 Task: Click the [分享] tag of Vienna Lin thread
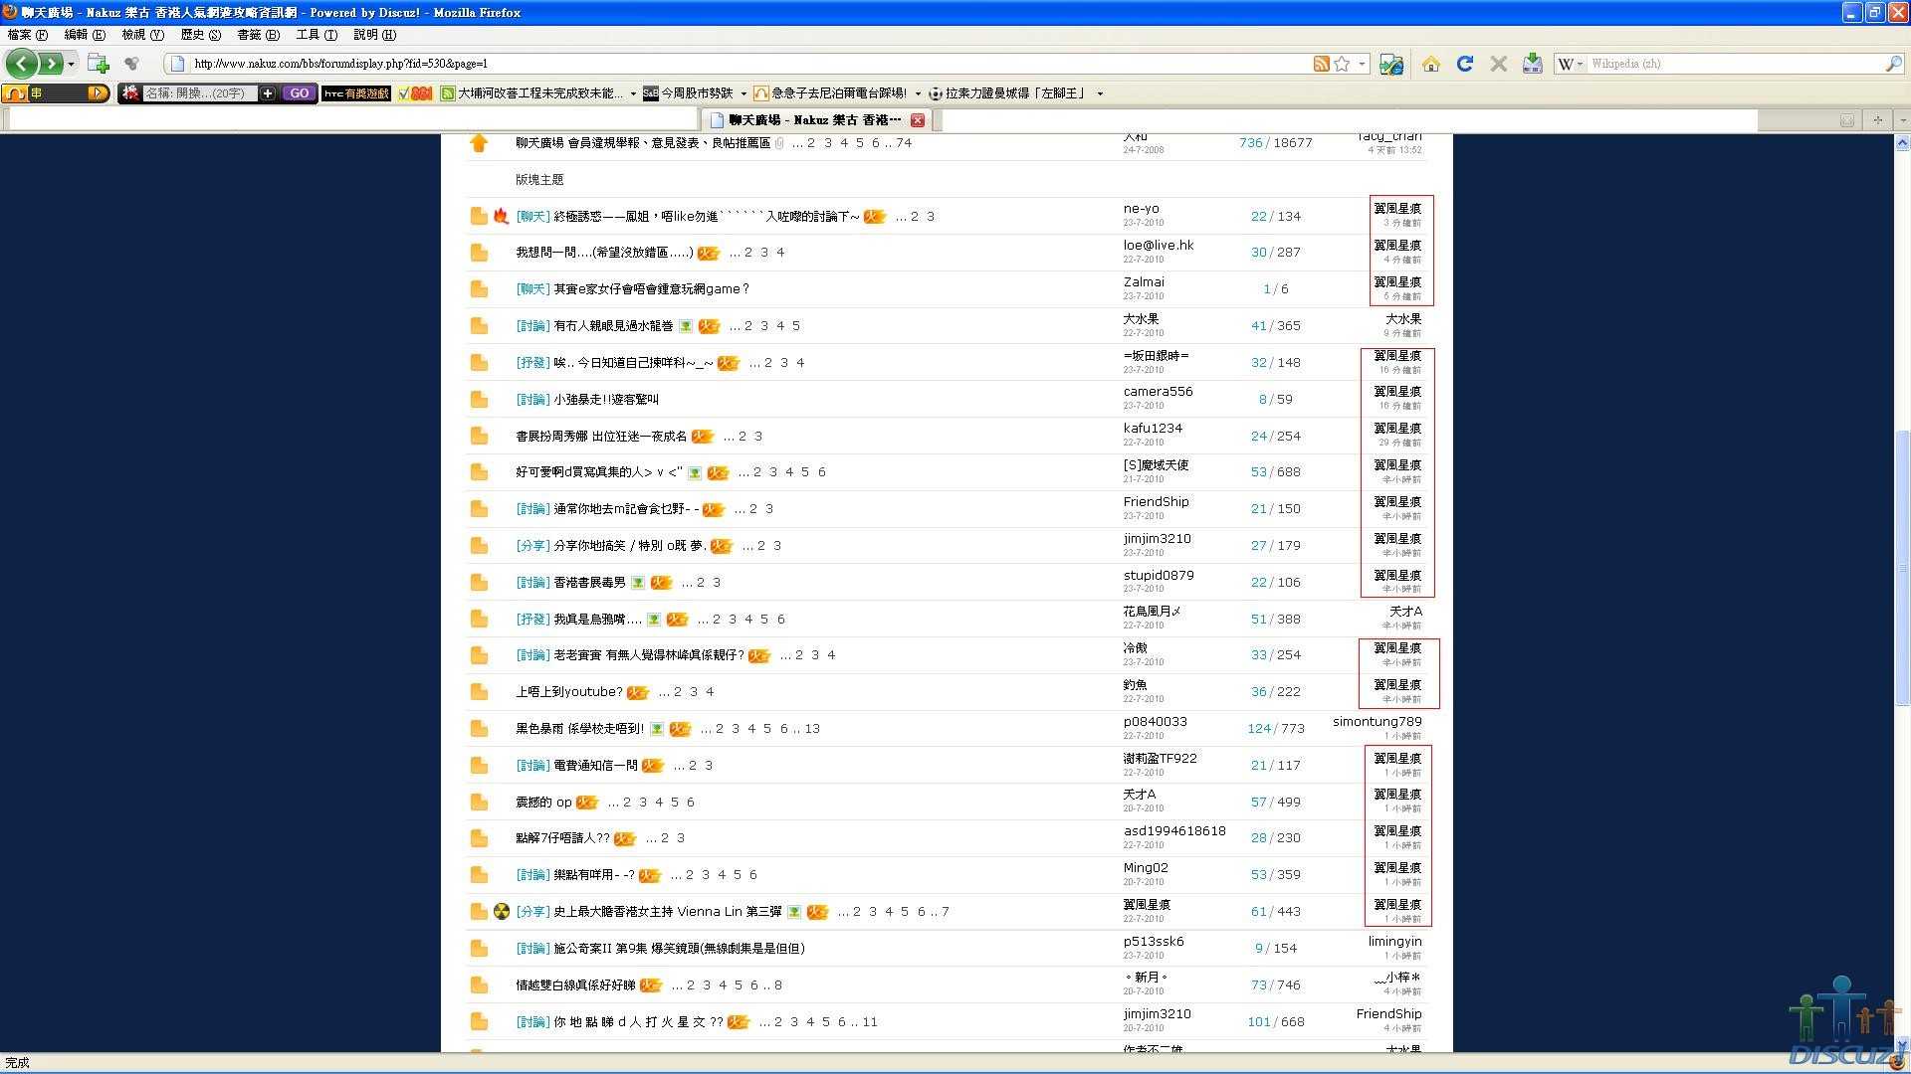click(532, 912)
